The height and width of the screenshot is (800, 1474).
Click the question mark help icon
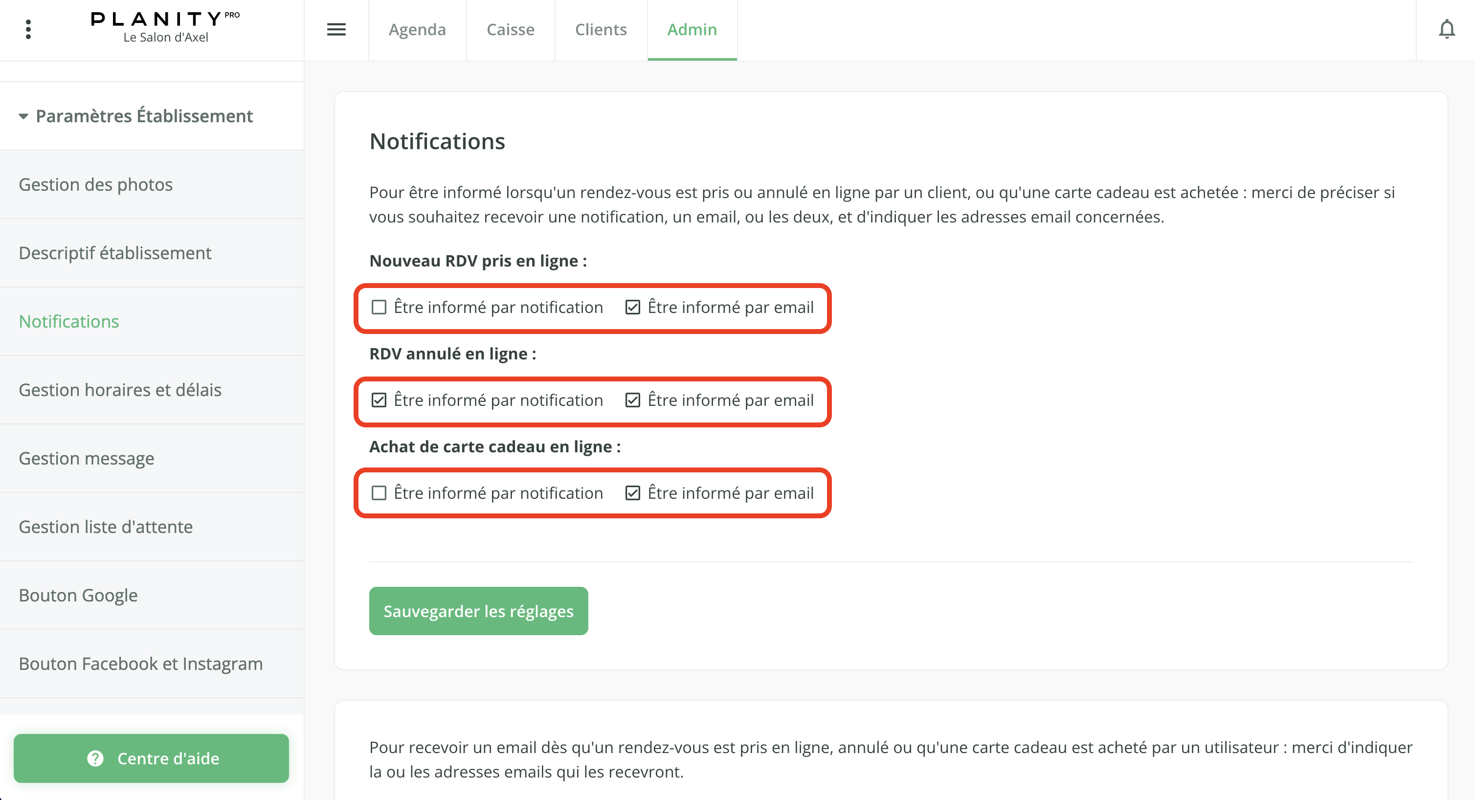[x=95, y=758]
